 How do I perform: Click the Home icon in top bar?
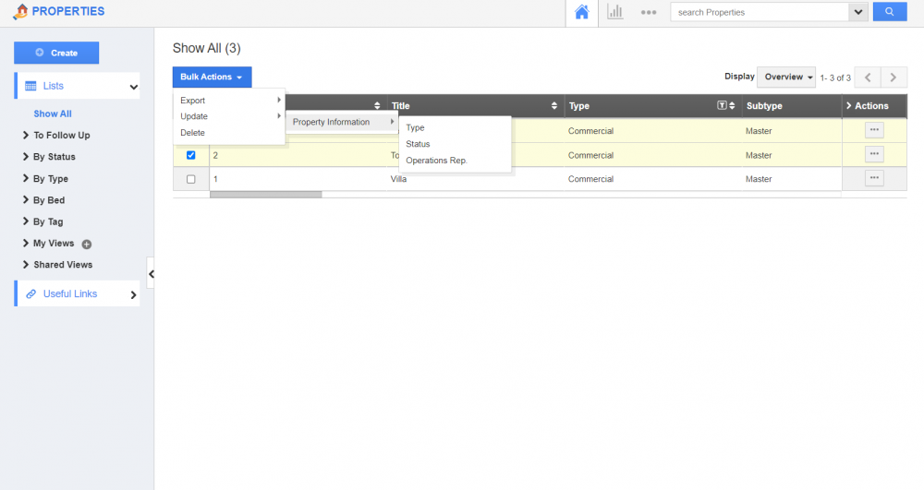pos(581,13)
